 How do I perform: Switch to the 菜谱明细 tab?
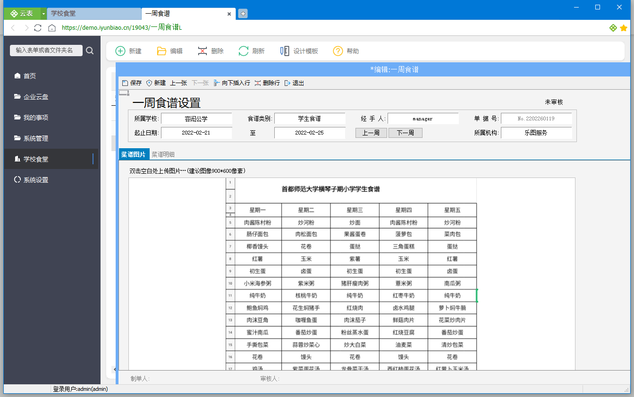[x=163, y=154]
